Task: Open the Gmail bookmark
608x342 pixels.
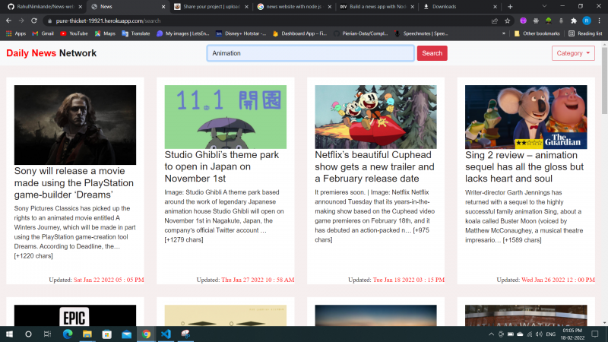Action: click(x=43, y=33)
